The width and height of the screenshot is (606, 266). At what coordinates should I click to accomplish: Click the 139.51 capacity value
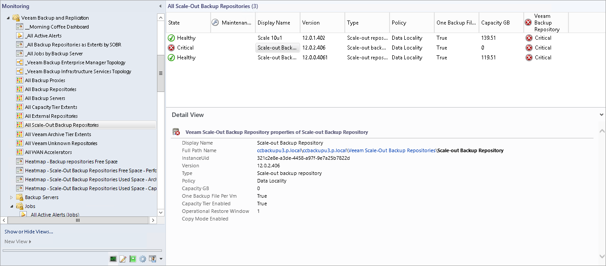tap(489, 38)
